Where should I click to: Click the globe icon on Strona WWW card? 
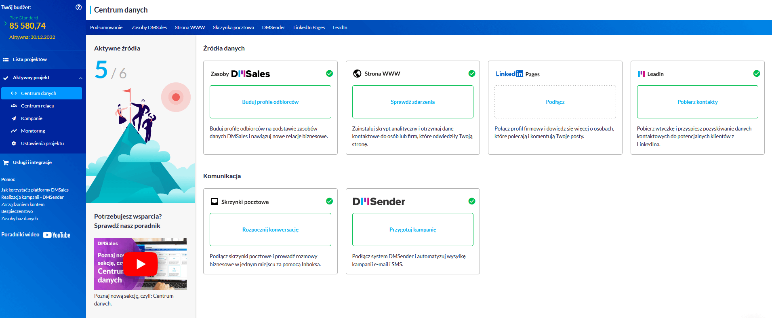click(357, 74)
